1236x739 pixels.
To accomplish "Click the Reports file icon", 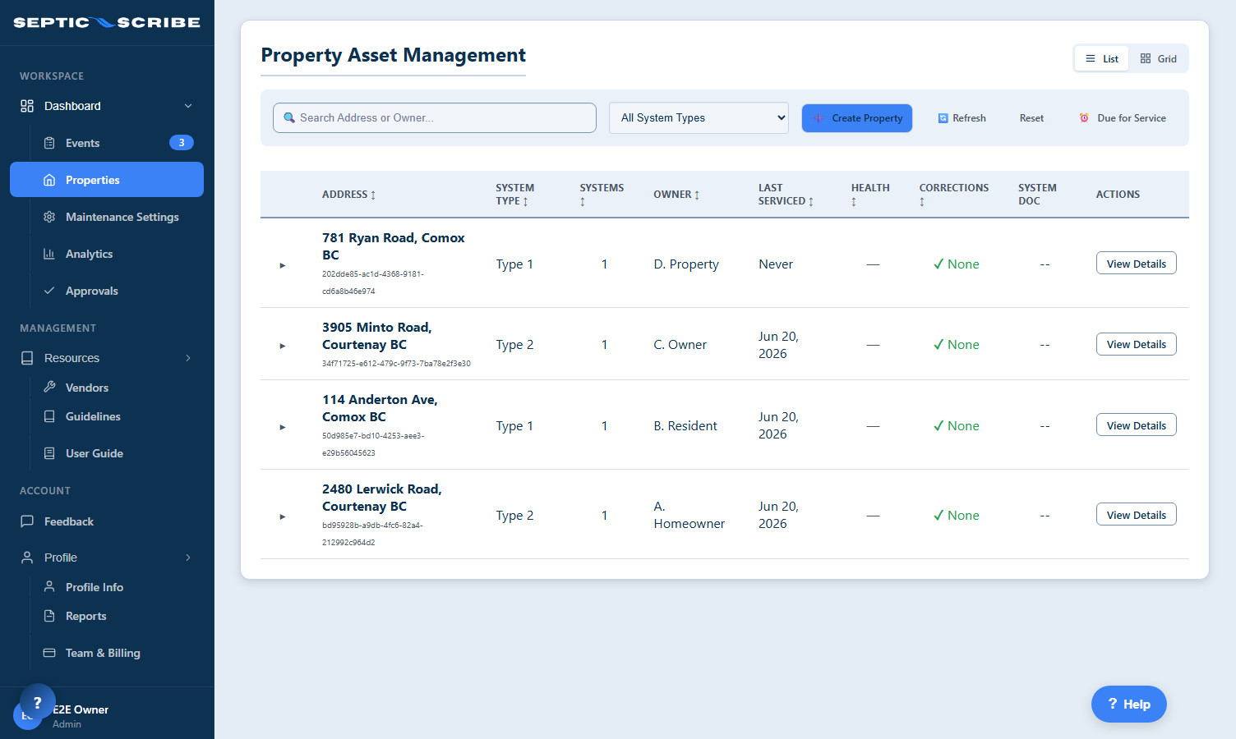I will [49, 616].
